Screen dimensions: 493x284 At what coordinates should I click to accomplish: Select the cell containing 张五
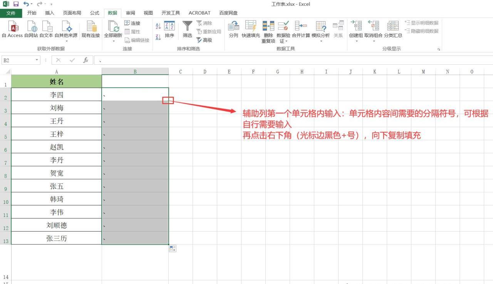[57, 186]
